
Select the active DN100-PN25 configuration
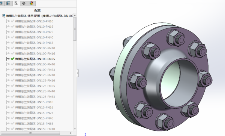pyautogui.click(x=35, y=59)
